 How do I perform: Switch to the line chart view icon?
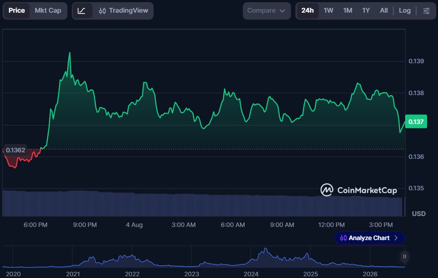[x=81, y=11]
